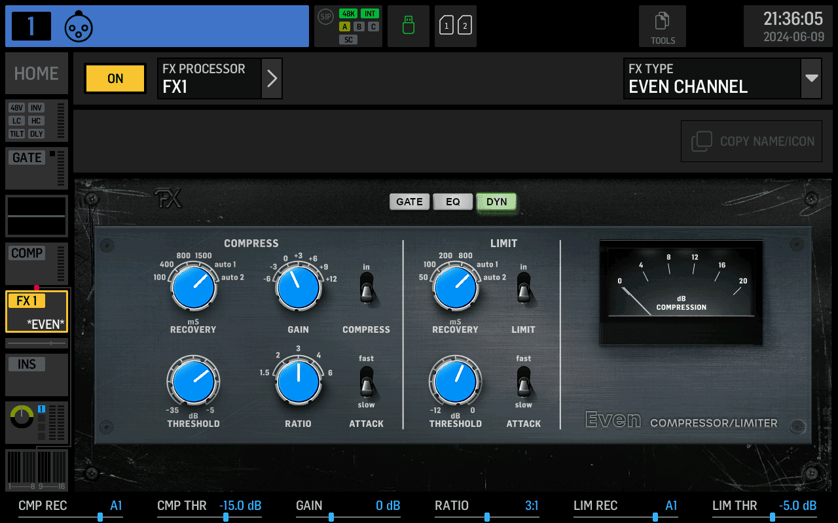Viewport: 838px width, 523px height.
Task: Click the compressor THRESHOLD knob
Action: coord(194,381)
